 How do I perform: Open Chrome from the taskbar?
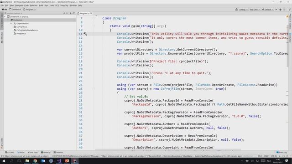(x=35, y=161)
